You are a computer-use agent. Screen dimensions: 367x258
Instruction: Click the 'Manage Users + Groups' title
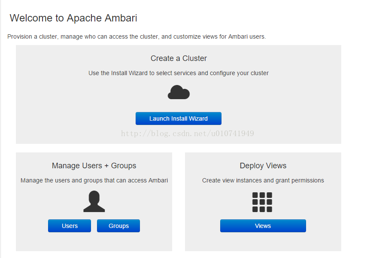point(94,166)
